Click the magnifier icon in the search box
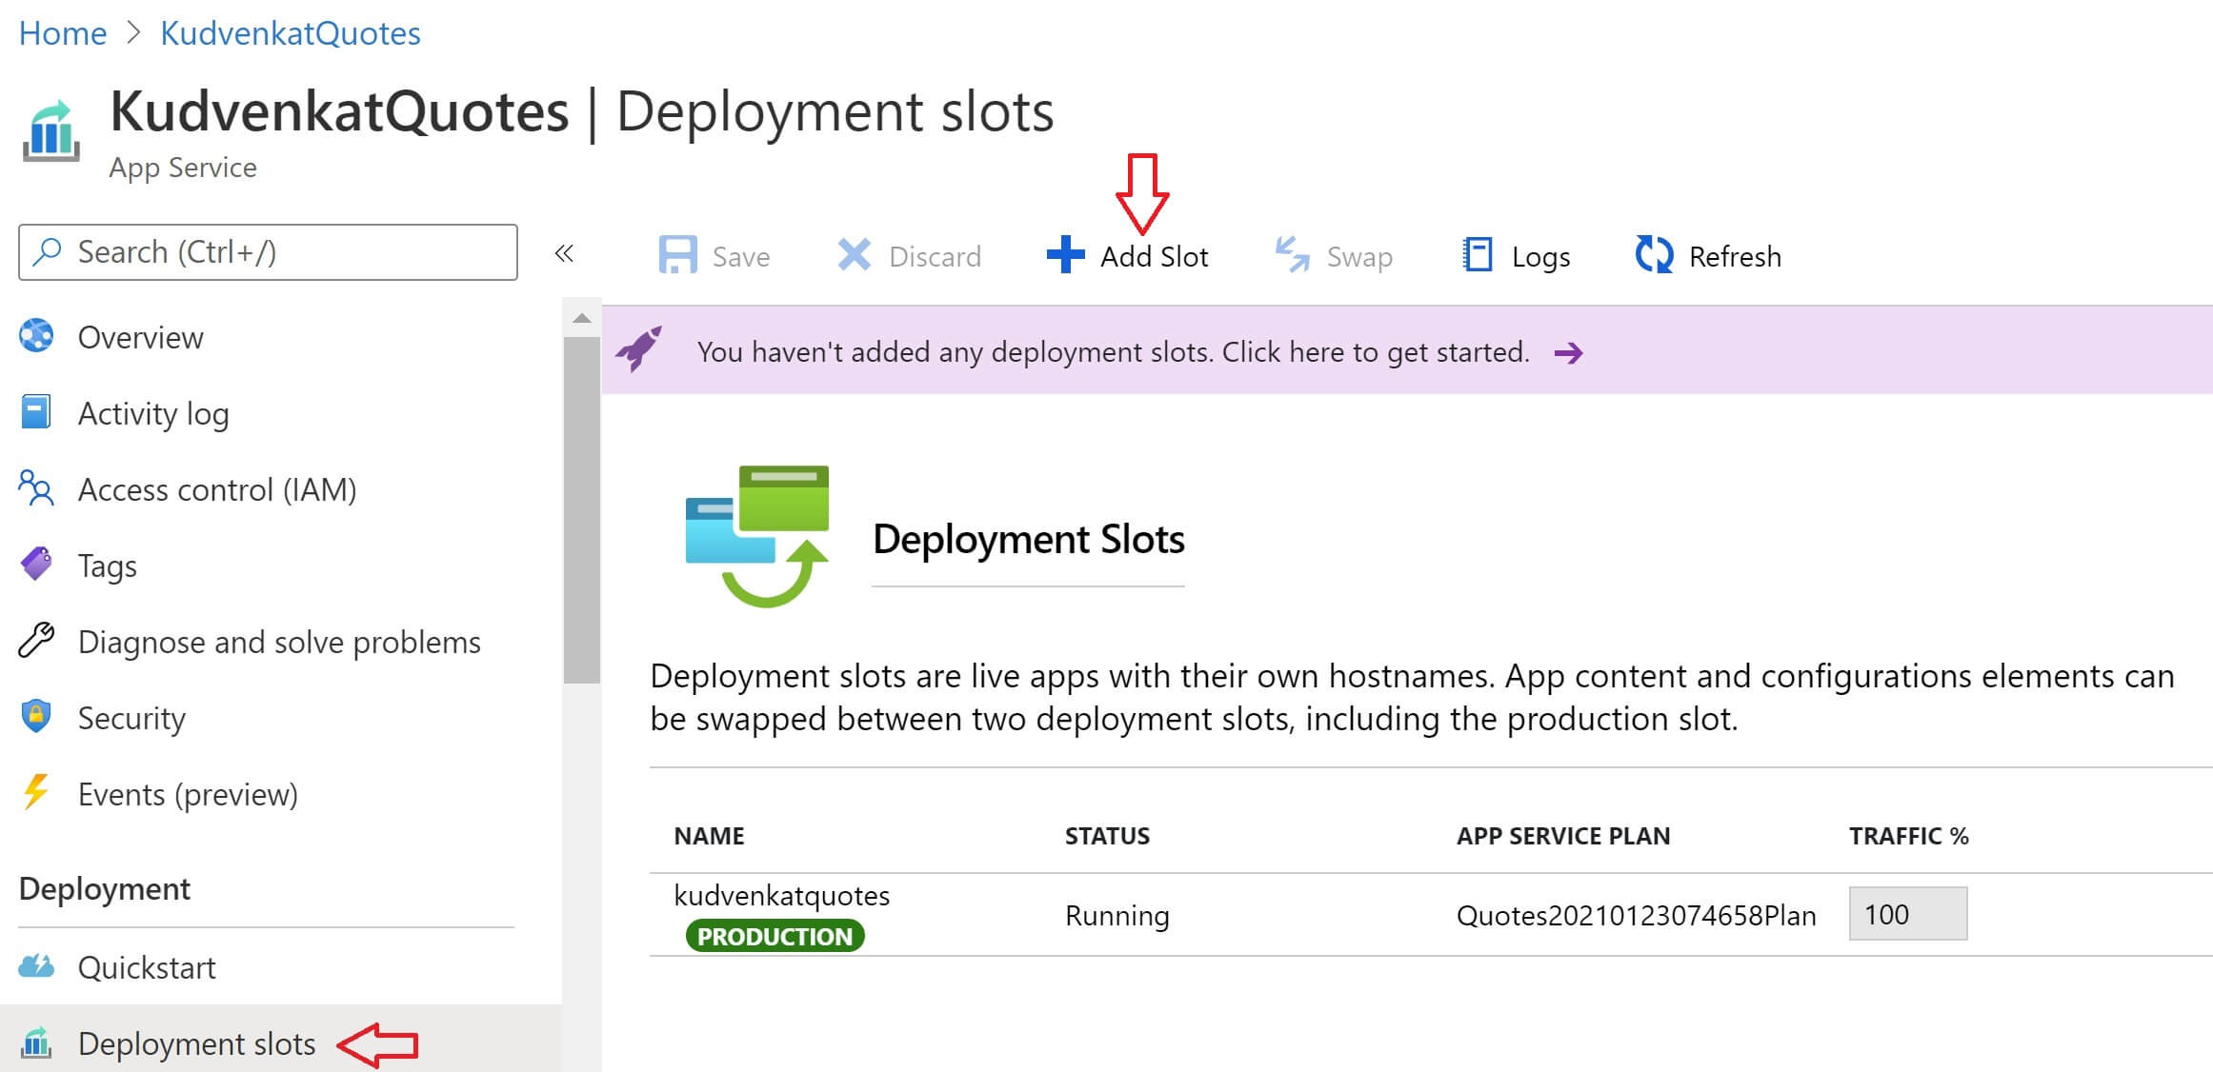 pos(47,251)
